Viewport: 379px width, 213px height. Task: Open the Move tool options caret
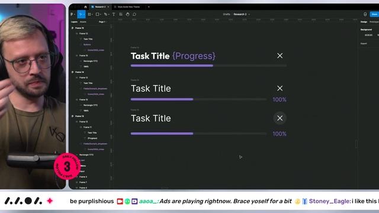pyautogui.click(x=83, y=14)
